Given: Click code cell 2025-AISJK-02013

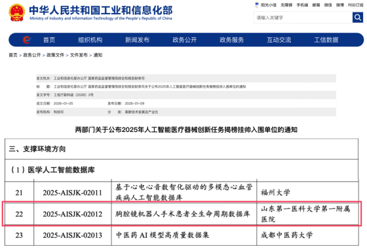Looking at the screenshot, I should [x=72, y=235].
